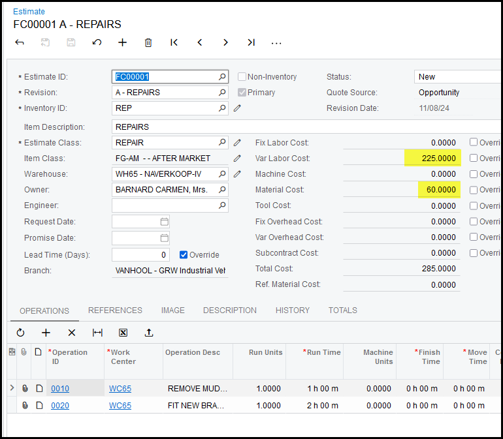Export operations grid to Excel
503x439 pixels.
[x=123, y=333]
